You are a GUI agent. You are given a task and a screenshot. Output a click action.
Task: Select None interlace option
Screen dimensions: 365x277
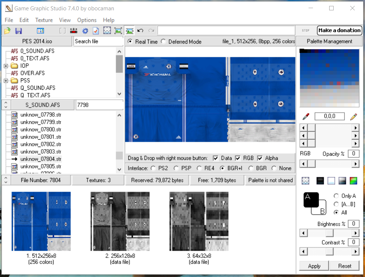coord(274,168)
